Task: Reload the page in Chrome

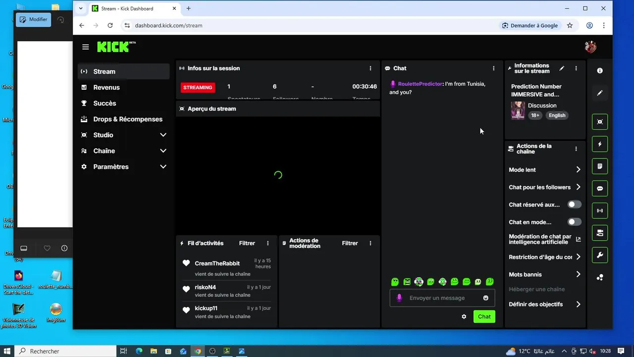Action: click(110, 25)
